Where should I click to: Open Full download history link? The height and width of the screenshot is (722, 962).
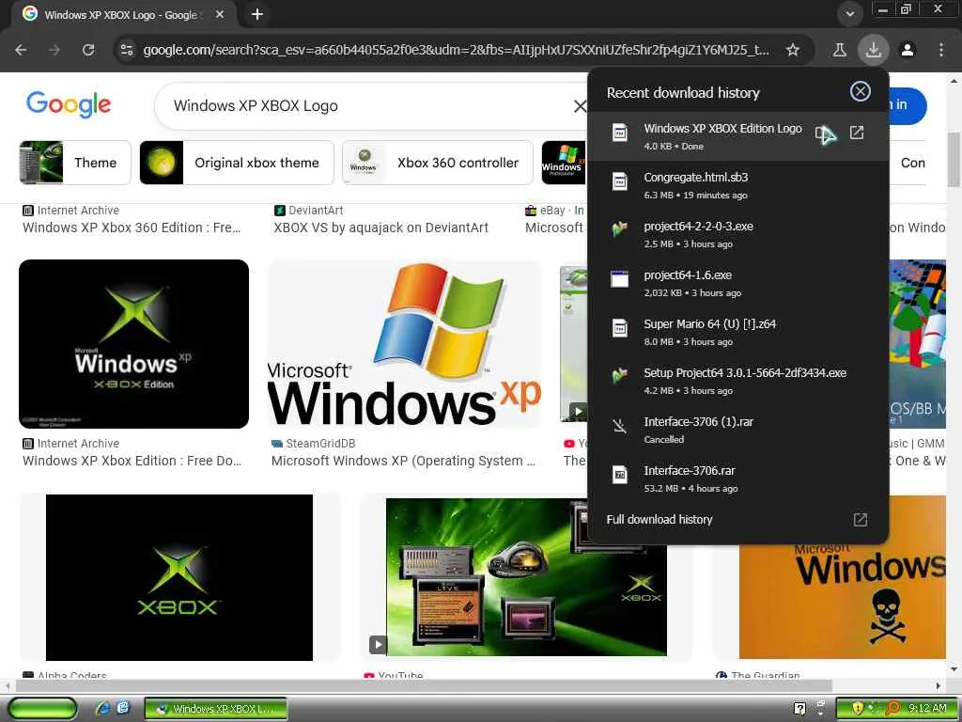(x=659, y=520)
